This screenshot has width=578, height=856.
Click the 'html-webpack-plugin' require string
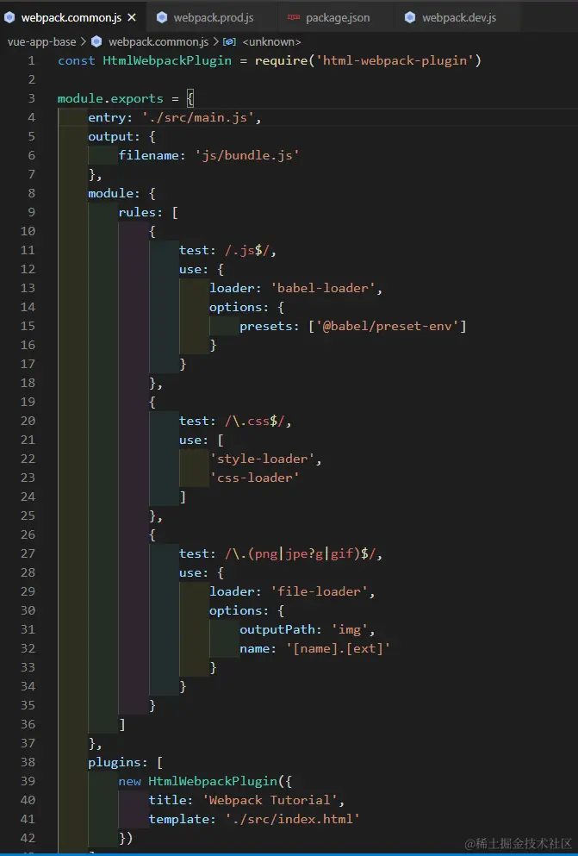pyautogui.click(x=396, y=60)
